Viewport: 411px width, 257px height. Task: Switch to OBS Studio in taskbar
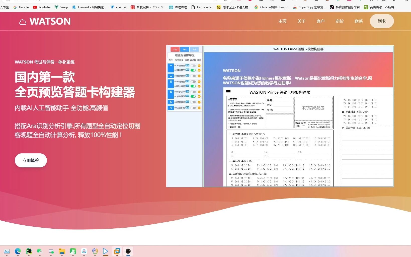[x=128, y=251]
